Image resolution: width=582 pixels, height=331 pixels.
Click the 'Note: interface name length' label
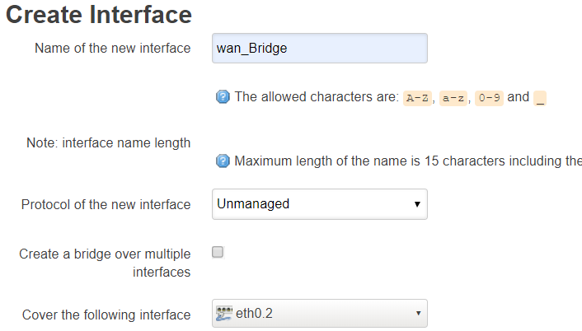click(108, 142)
